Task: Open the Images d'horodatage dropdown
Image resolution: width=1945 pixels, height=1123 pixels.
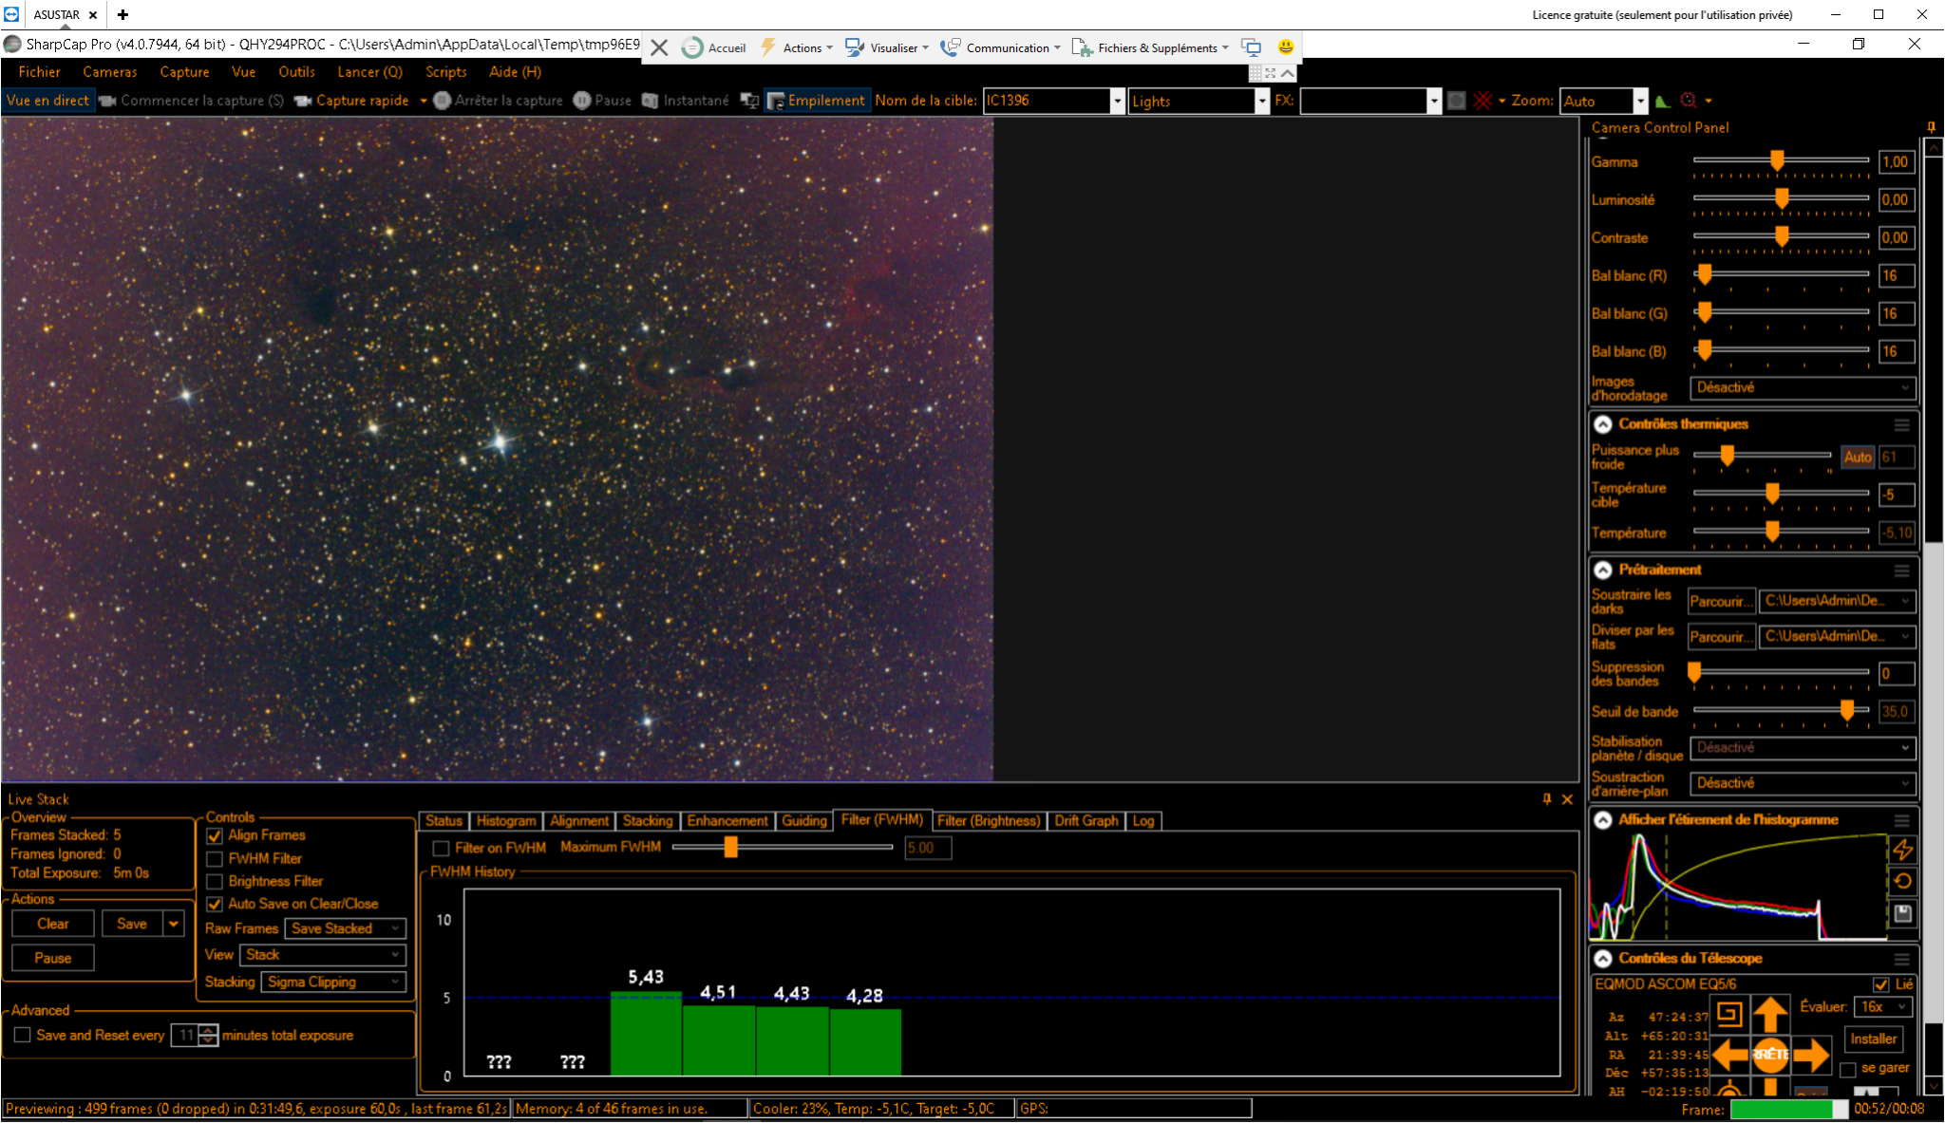Action: point(1803,388)
